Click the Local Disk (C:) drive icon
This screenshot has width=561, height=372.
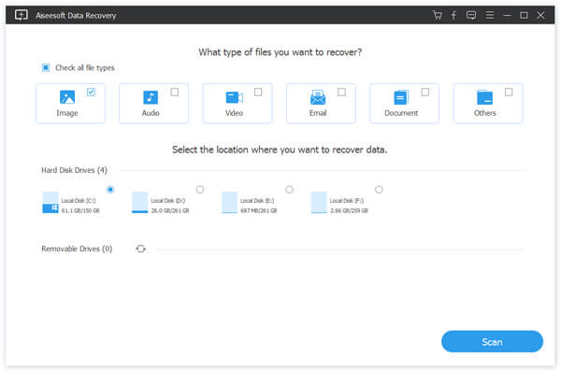pyautogui.click(x=50, y=203)
